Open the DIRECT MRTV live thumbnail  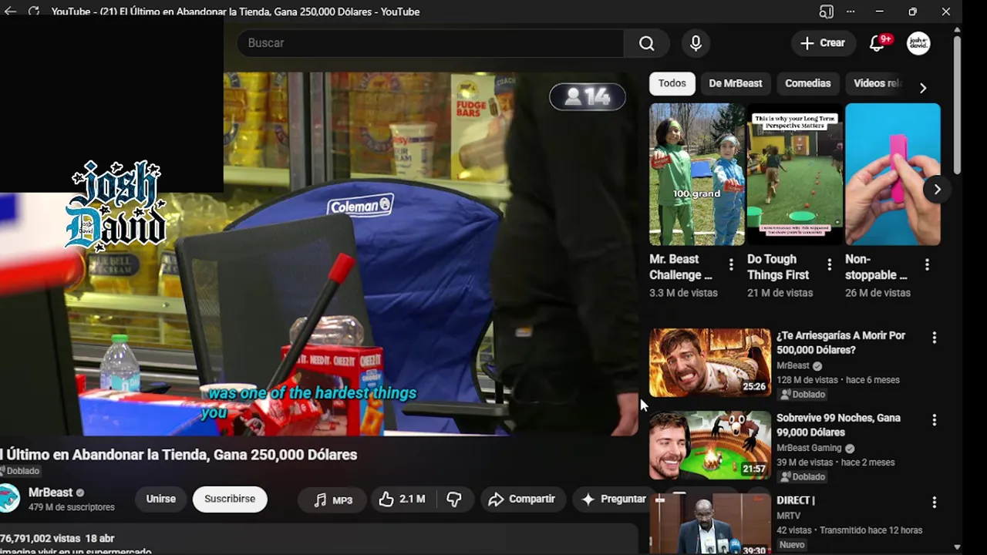coord(709,524)
